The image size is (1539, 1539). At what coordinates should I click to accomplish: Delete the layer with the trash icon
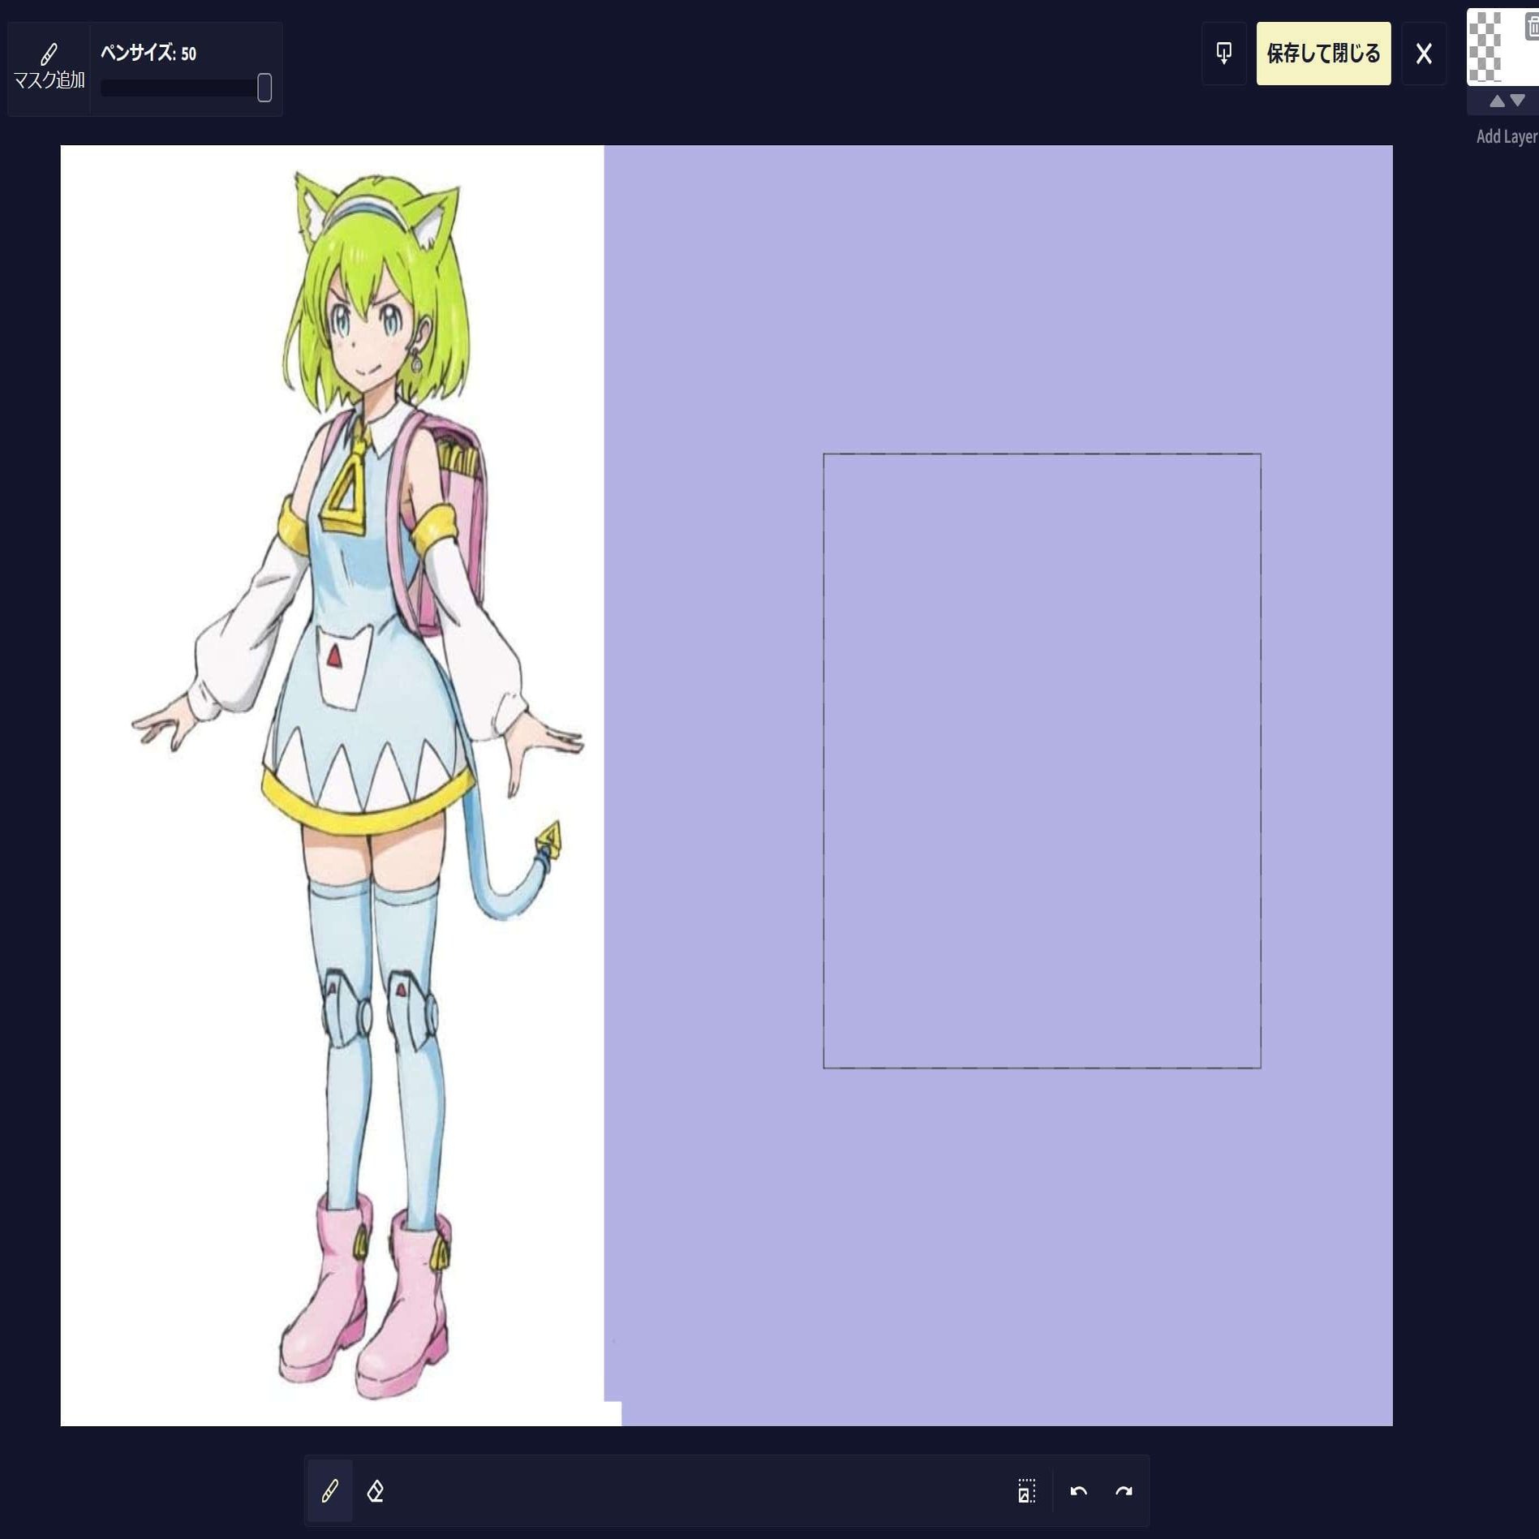coord(1532,27)
